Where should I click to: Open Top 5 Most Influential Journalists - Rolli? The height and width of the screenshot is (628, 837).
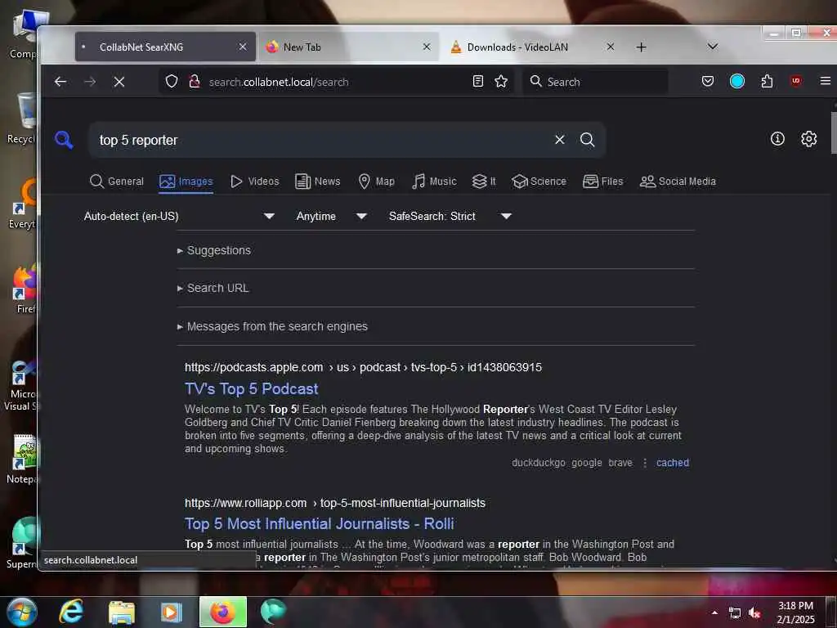320,524
